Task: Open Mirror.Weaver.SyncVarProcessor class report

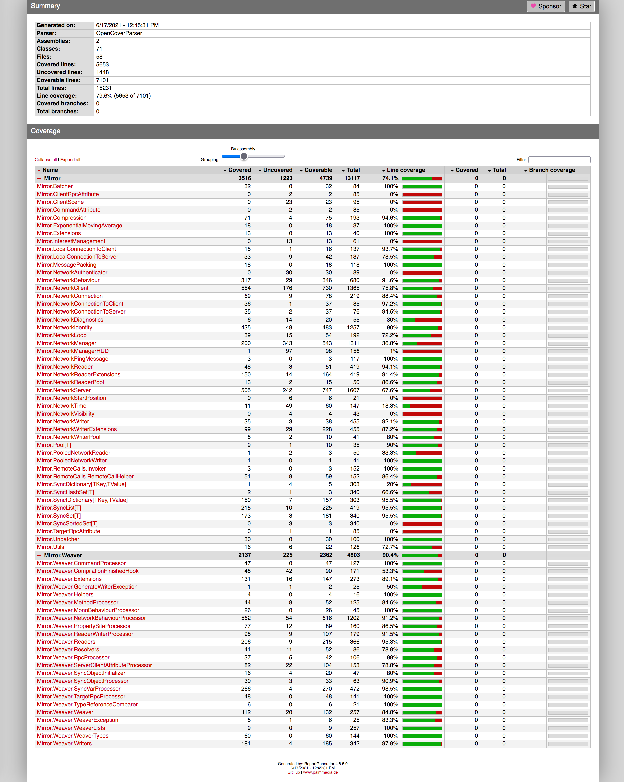Action: [x=78, y=688]
